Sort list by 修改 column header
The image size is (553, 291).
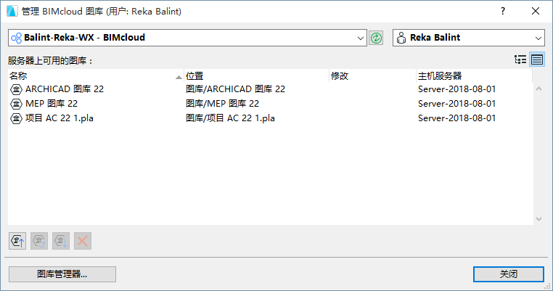coord(373,76)
